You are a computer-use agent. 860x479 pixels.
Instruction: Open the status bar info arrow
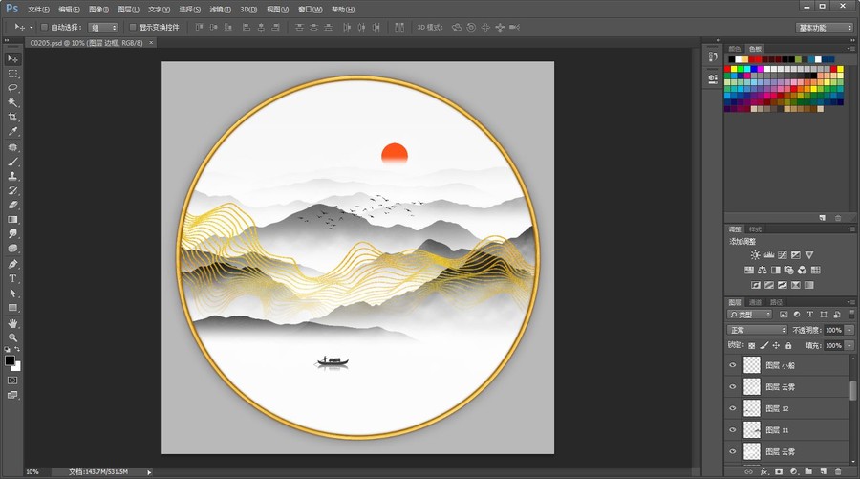(149, 472)
